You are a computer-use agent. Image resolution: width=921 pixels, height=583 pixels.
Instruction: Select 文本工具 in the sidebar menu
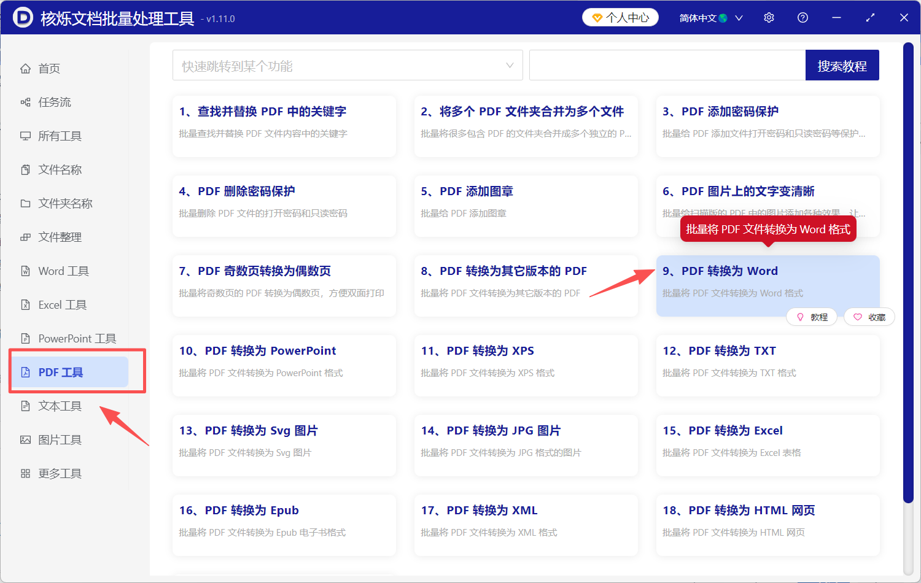pos(58,406)
